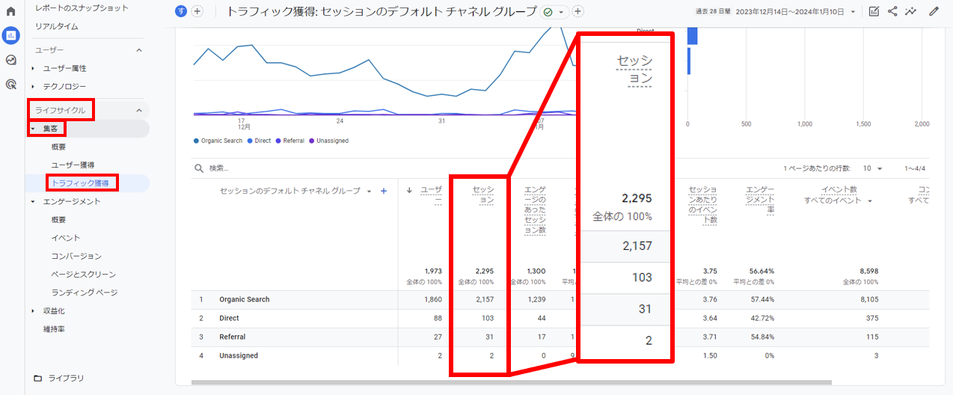
Task: Open コンバージョン report
Action: [76, 256]
